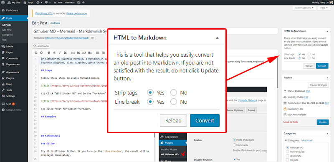Insert heading with the H3 toolbar button
The height and width of the screenshot is (162, 334).
(84, 53)
